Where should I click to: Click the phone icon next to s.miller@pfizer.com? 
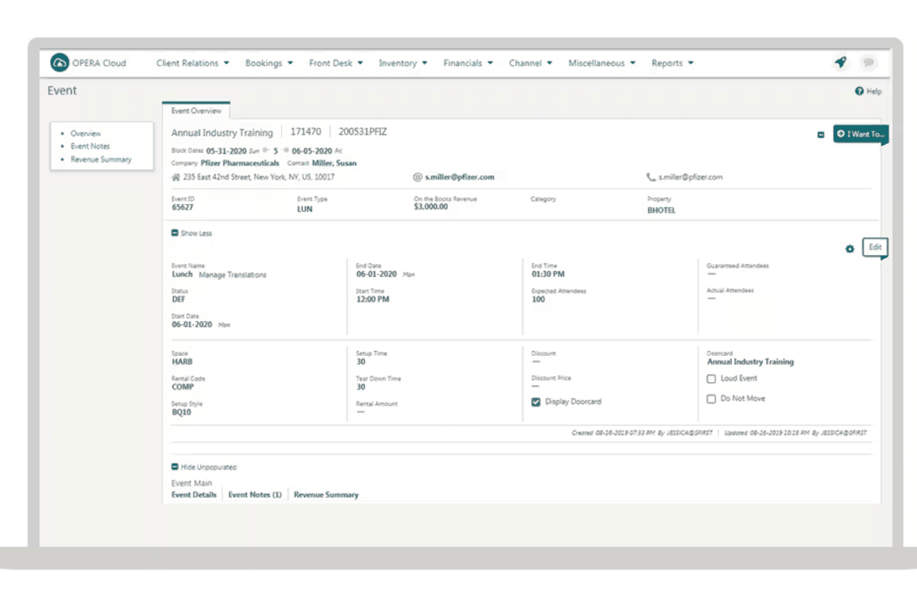tap(651, 177)
